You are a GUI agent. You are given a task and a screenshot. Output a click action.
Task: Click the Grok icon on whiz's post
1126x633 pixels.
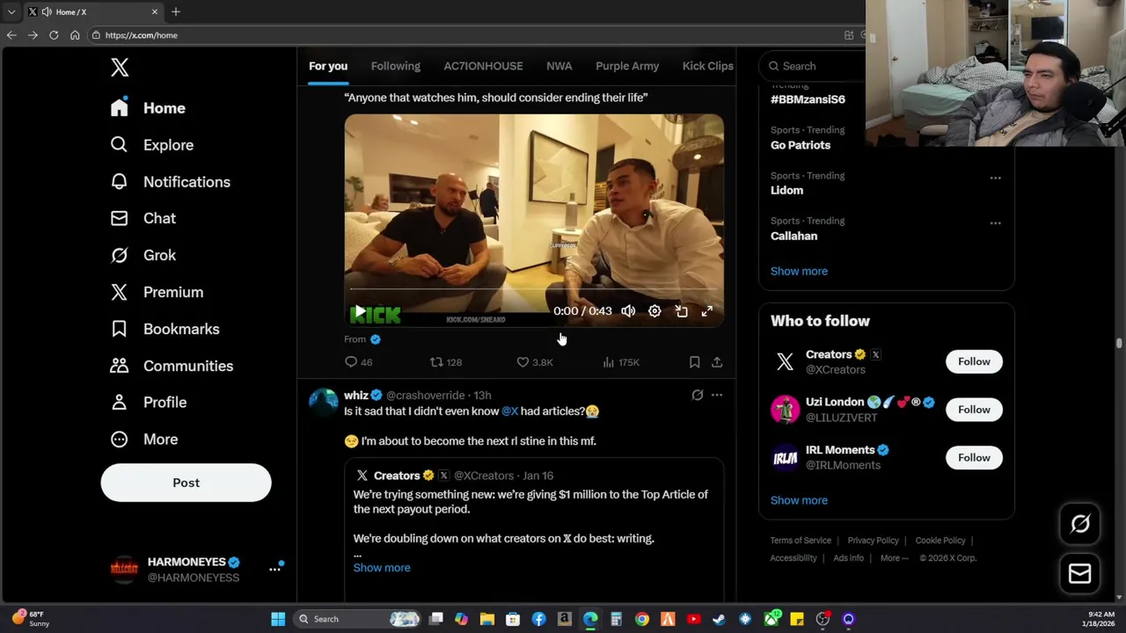697,396
